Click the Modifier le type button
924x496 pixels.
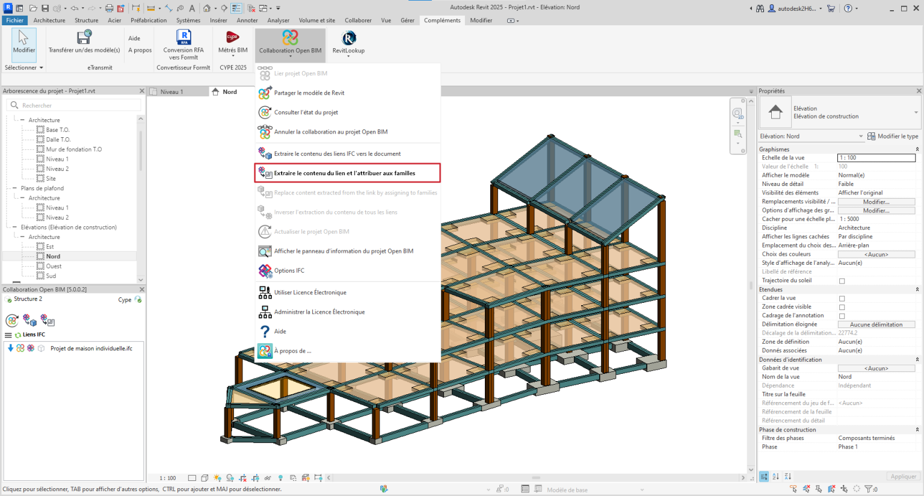(893, 136)
